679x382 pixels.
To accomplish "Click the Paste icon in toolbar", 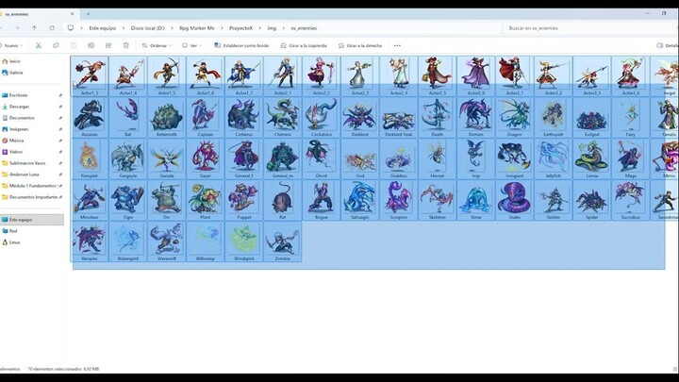I will pos(74,45).
